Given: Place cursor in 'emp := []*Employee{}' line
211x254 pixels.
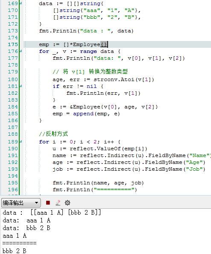Looking at the screenshot, I should [73, 44].
